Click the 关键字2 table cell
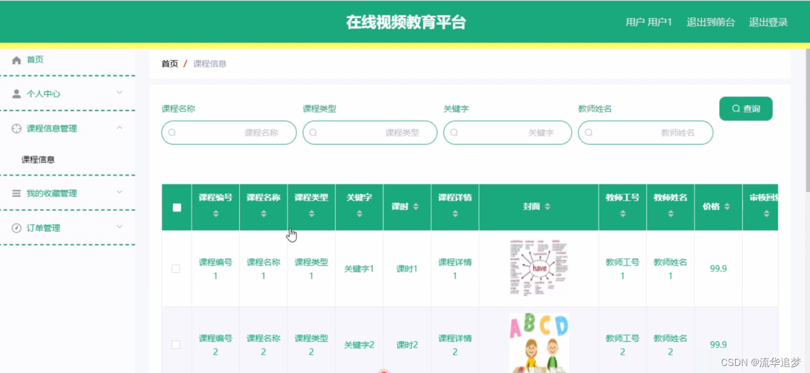Screen dimensions: 810x373 point(359,345)
